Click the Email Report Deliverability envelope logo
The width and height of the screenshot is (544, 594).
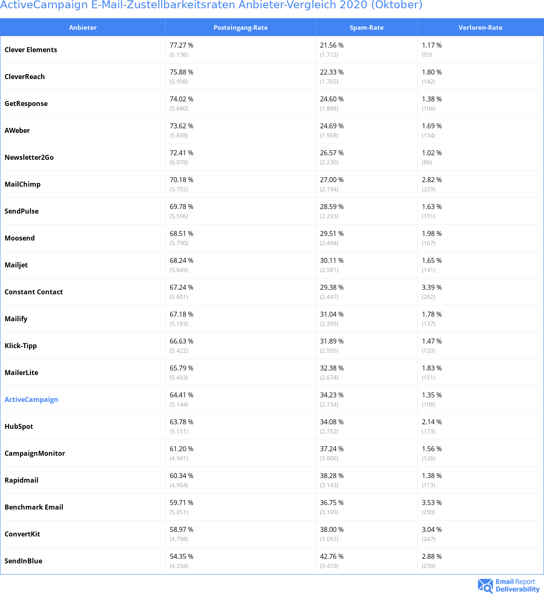click(485, 585)
